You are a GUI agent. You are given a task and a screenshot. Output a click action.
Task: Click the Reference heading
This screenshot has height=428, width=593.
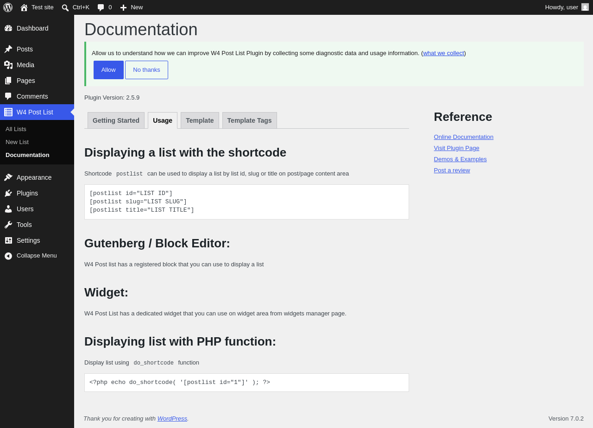click(463, 117)
